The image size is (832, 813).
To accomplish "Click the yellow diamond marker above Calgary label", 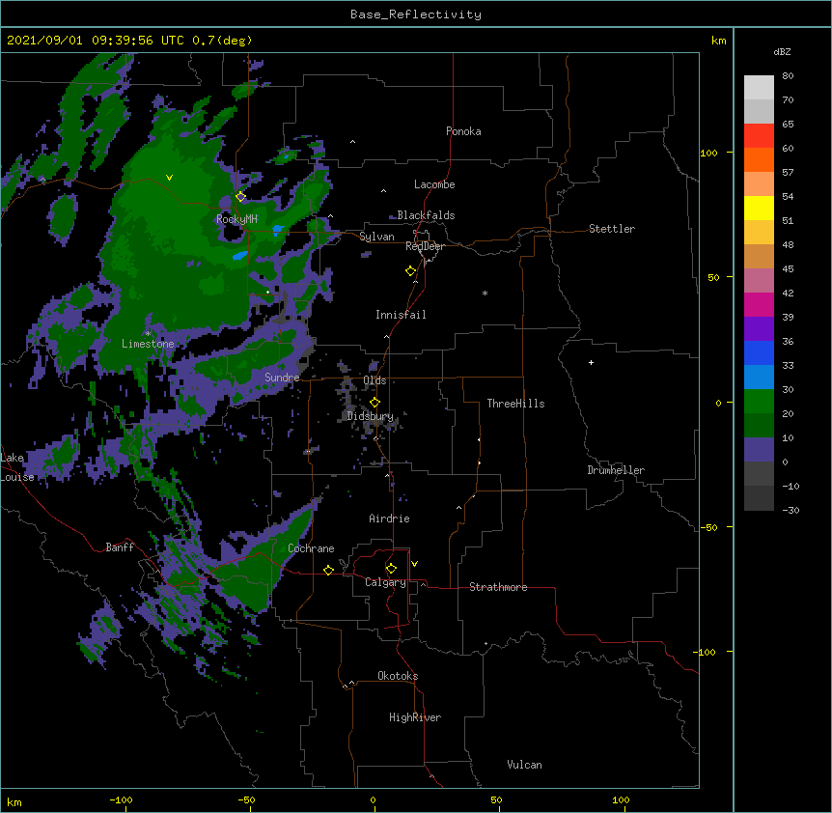I will (x=391, y=569).
